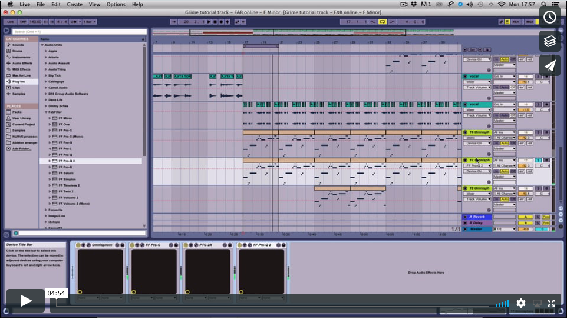Click the video collections layers icon
Image resolution: width=567 pixels, height=319 pixels.
click(550, 41)
